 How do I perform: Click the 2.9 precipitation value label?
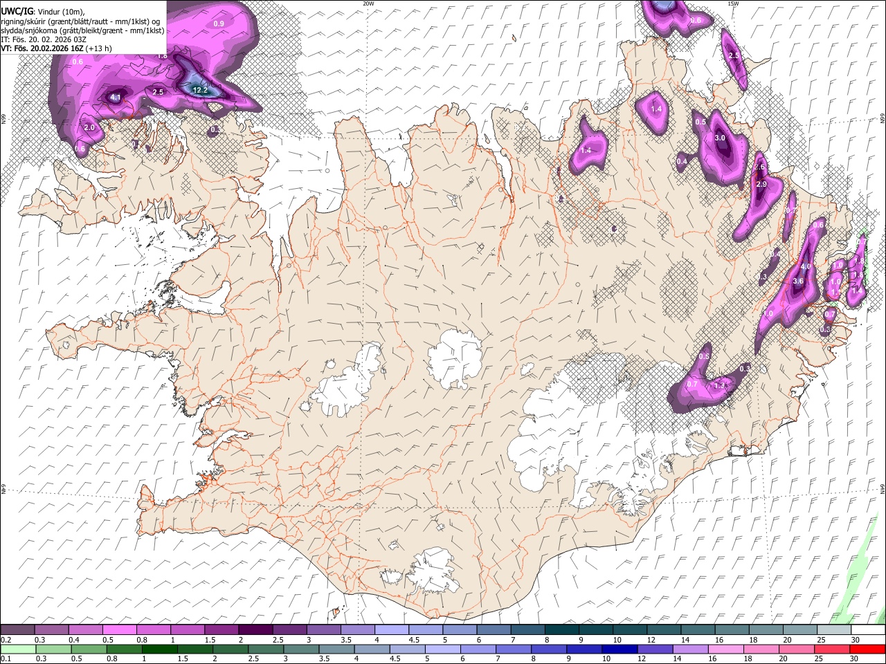pyautogui.click(x=761, y=185)
